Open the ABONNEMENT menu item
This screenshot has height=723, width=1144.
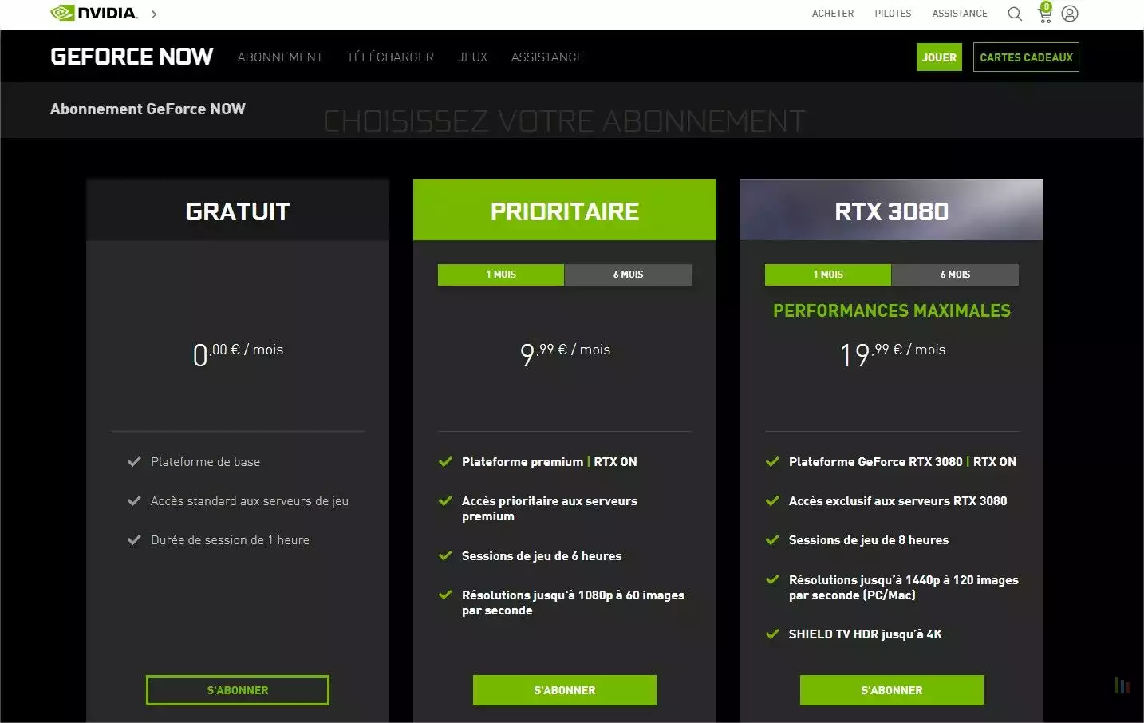(x=280, y=57)
